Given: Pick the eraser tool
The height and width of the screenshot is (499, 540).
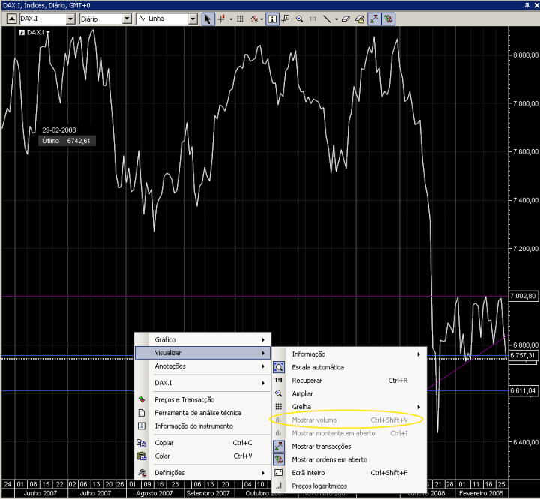Looking at the screenshot, I should [x=346, y=19].
